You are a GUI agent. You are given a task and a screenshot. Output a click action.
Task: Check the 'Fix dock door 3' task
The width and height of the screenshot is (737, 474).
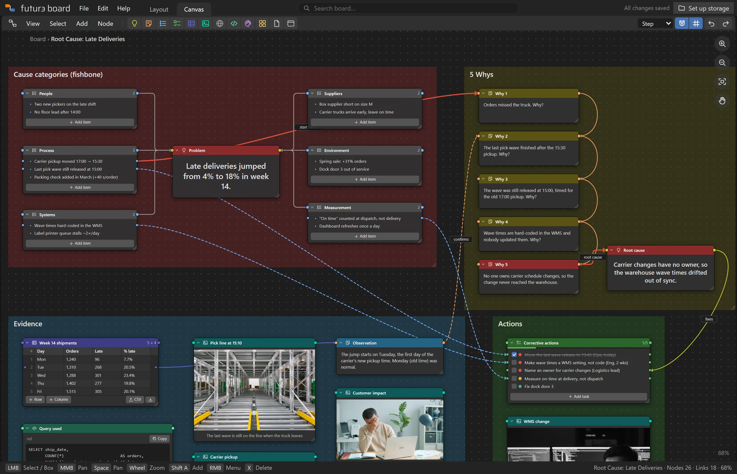(x=514, y=386)
